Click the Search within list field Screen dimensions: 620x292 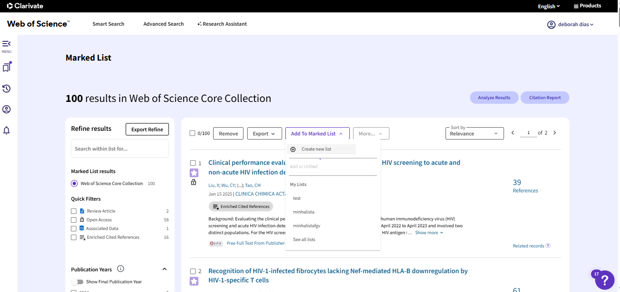pyautogui.click(x=120, y=149)
